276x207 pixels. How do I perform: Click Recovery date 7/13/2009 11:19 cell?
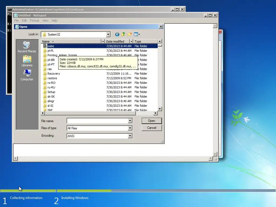119,73
